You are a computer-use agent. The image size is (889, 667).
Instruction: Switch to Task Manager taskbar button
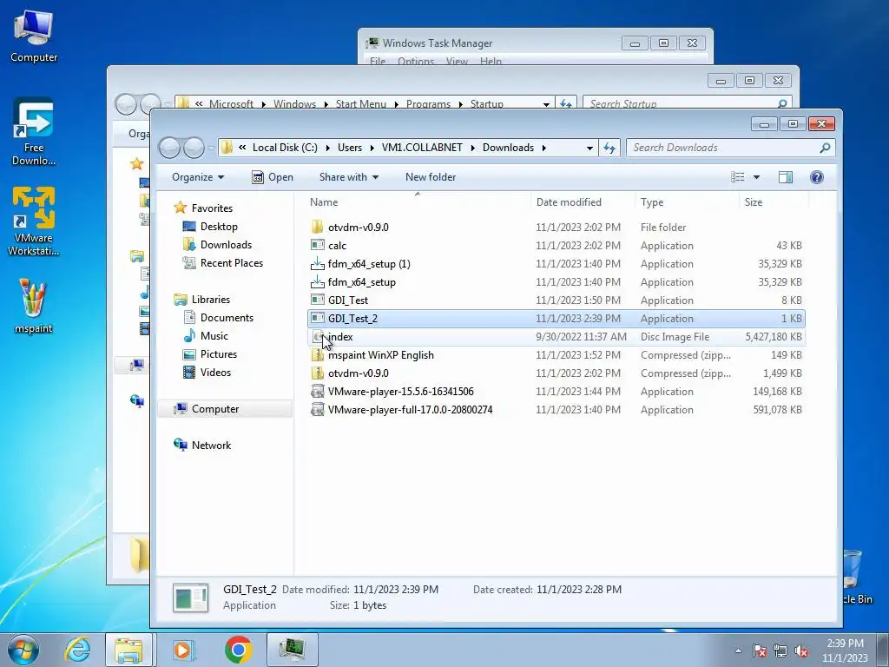click(x=292, y=650)
